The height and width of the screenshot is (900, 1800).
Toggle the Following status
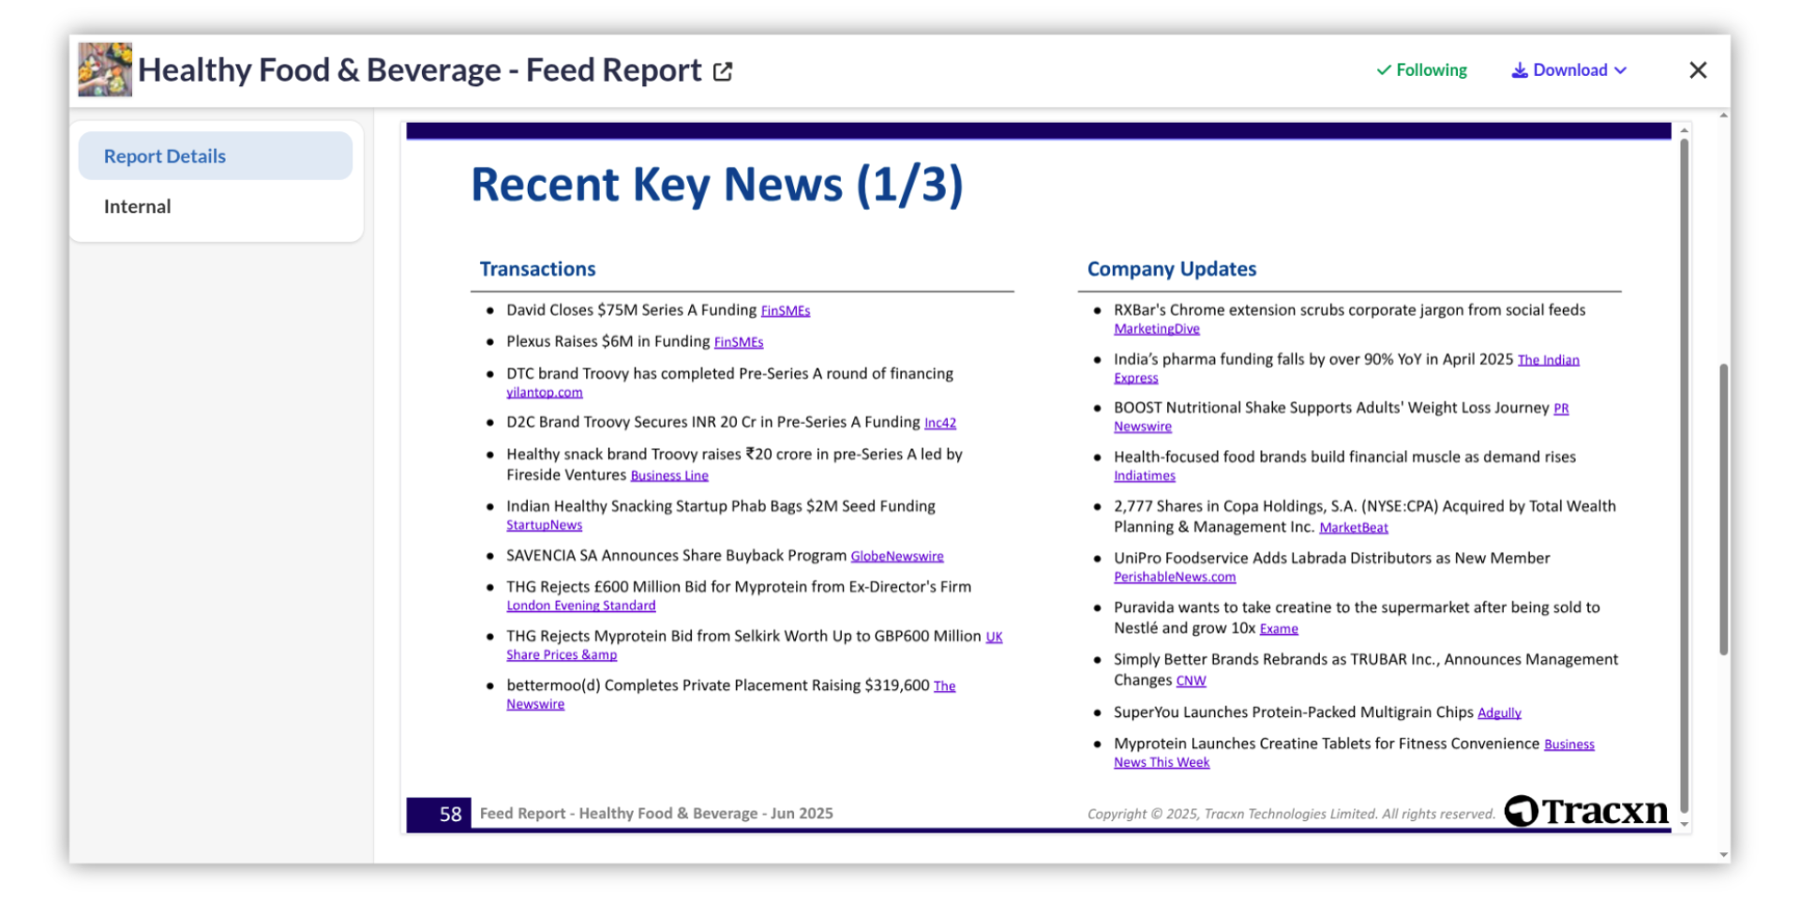pos(1420,70)
